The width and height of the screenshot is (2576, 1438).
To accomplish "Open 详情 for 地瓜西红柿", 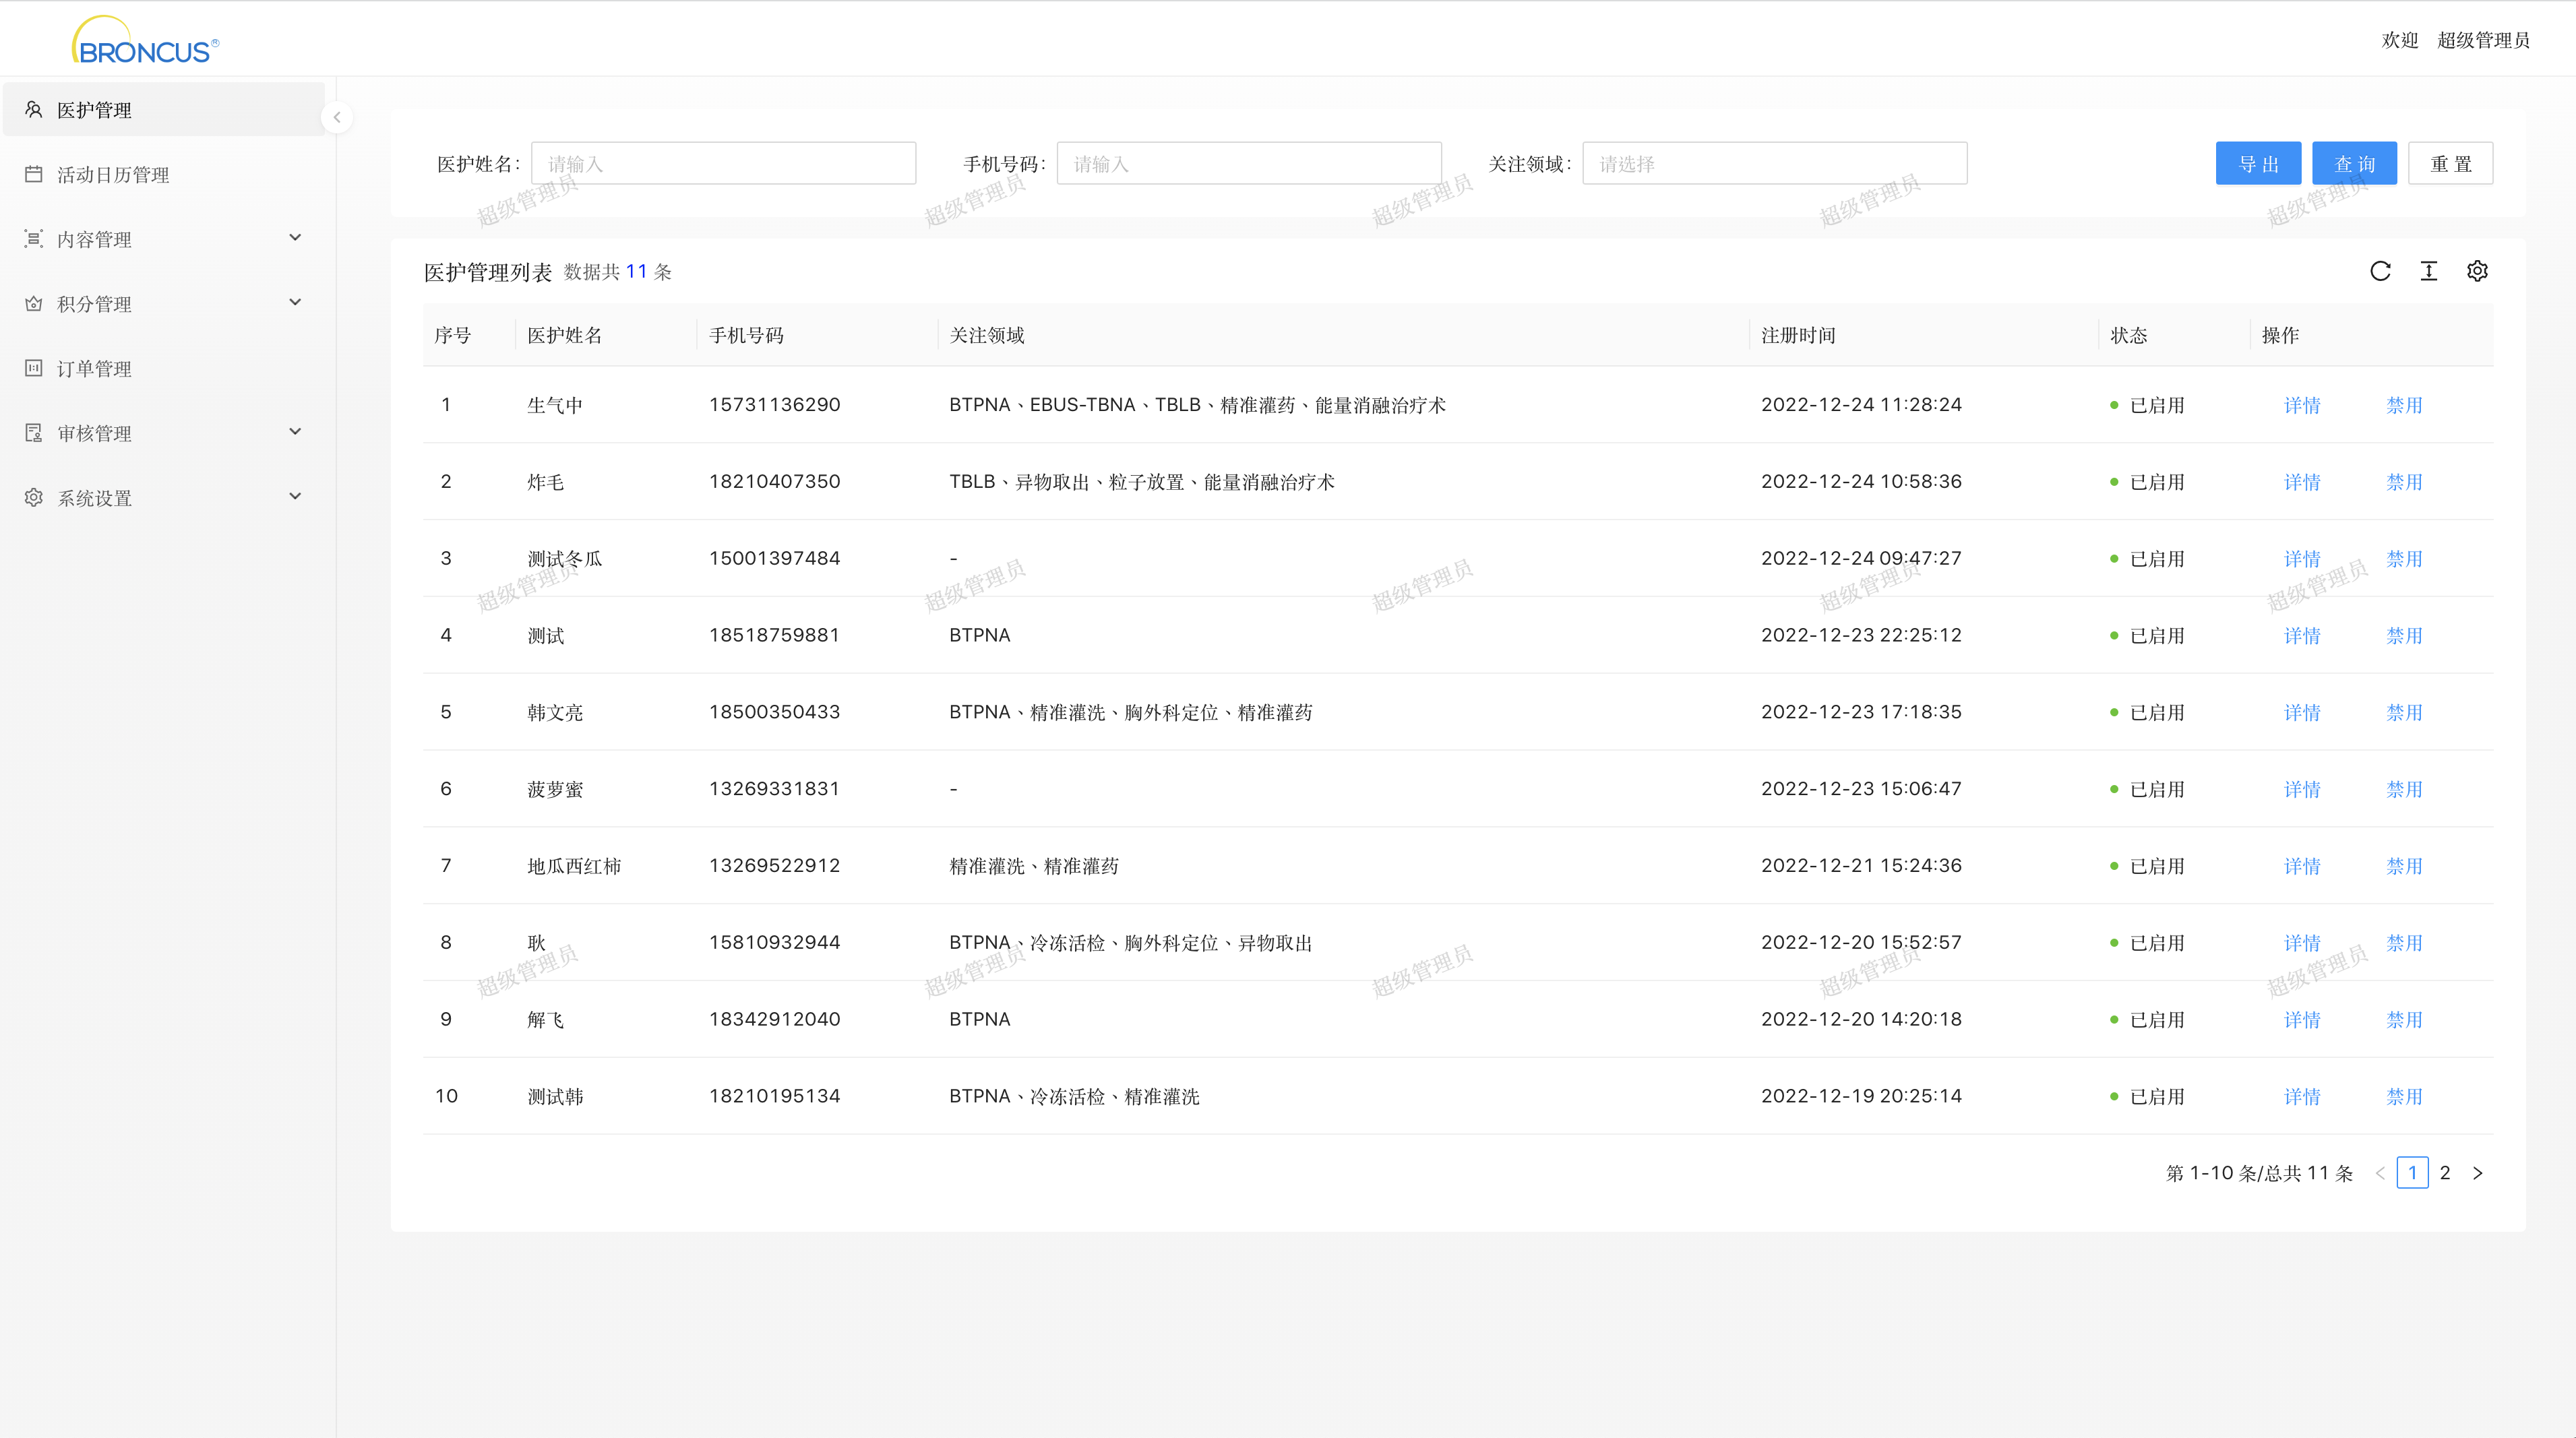I will 2302,866.
